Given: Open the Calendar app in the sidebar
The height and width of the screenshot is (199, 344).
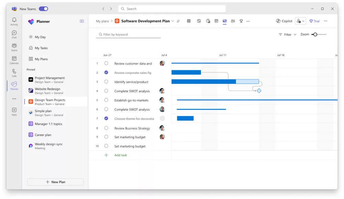Looking at the screenshot, I should 14,60.
